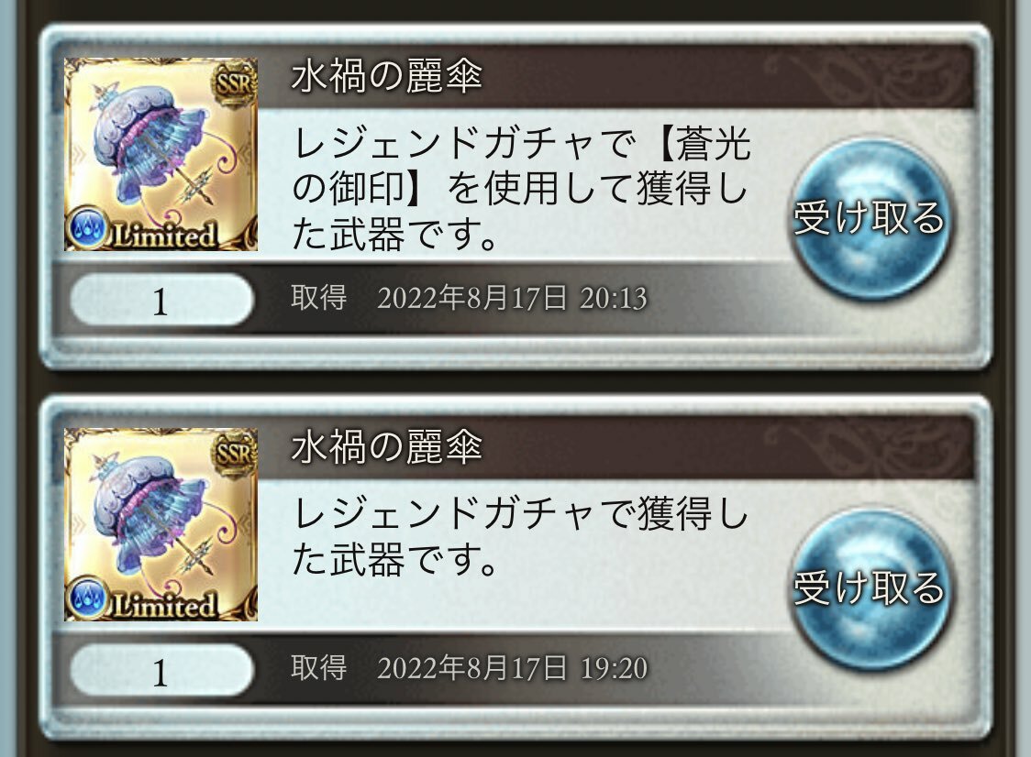Click 取得 label in the second entry
This screenshot has width=1031, height=757.
(x=319, y=667)
